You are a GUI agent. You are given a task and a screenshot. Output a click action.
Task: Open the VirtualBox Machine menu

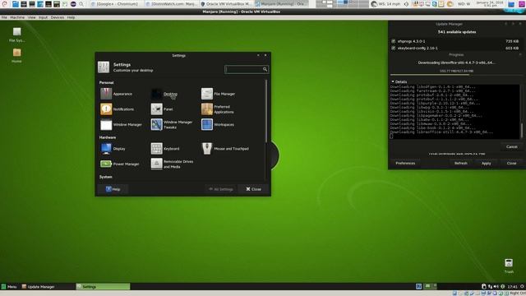pos(17,17)
